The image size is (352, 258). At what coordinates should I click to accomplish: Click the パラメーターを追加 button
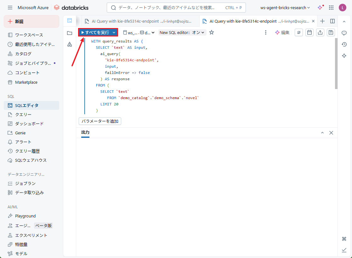pyautogui.click(x=100, y=121)
